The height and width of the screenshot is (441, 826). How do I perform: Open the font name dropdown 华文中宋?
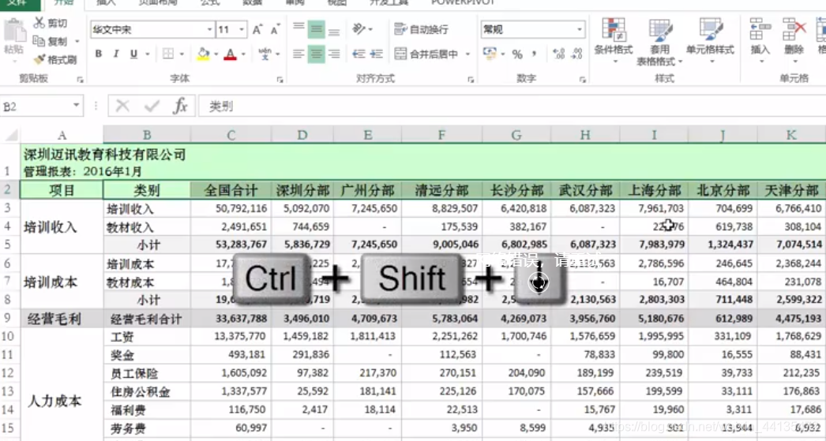210,29
